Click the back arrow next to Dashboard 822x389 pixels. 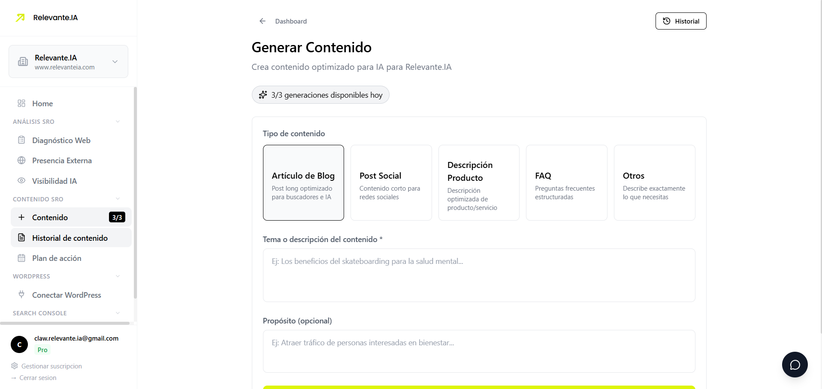click(x=262, y=21)
